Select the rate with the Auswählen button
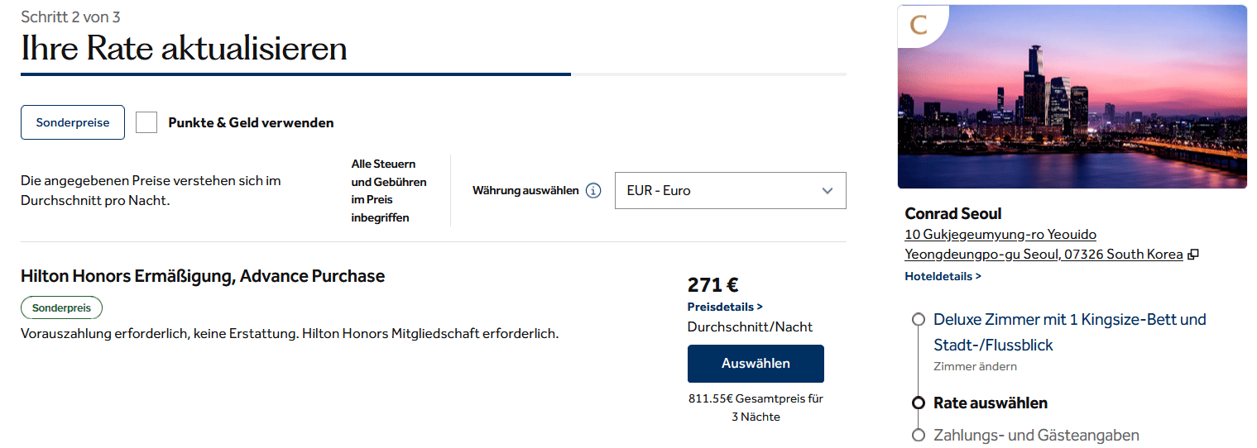1257x448 pixels. pos(756,364)
